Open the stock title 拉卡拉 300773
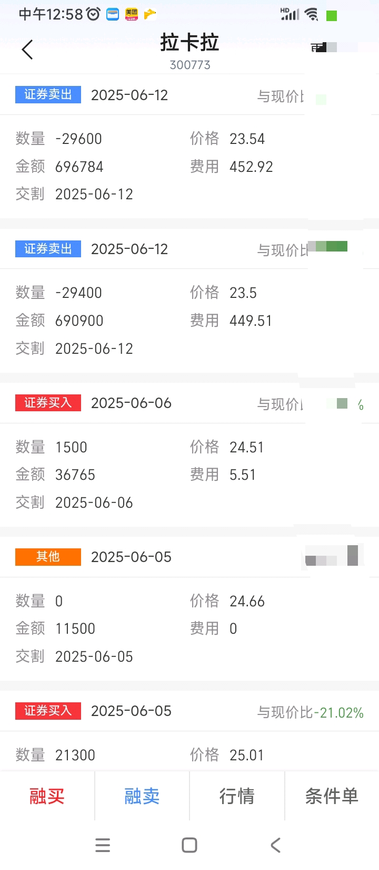This screenshot has width=379, height=870. pos(189,51)
